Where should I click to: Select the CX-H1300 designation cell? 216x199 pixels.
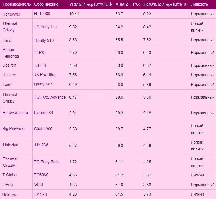[43, 129]
